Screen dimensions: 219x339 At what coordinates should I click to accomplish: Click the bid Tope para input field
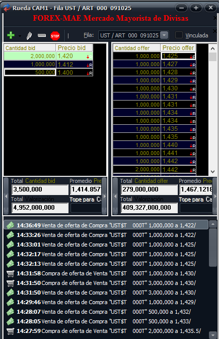pos(86,208)
